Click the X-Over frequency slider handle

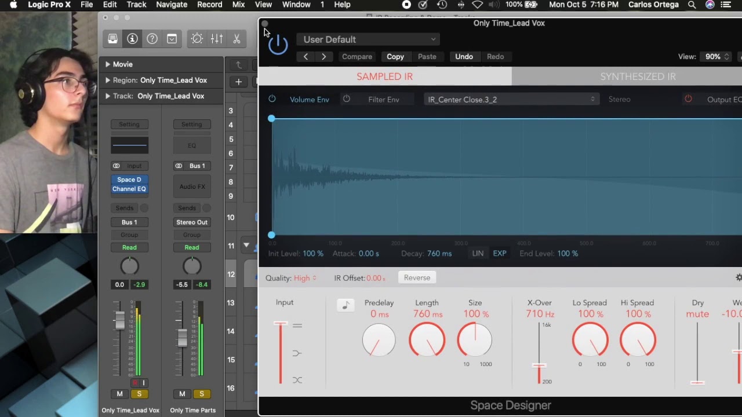pyautogui.click(x=539, y=365)
